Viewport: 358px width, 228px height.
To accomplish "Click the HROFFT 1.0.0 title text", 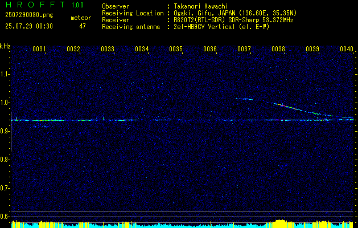I will coord(44,5).
